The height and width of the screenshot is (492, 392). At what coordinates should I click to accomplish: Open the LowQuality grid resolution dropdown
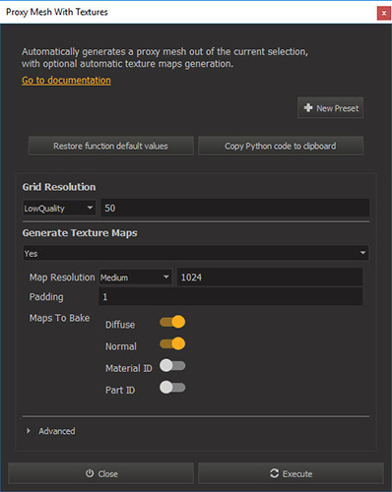pos(59,208)
